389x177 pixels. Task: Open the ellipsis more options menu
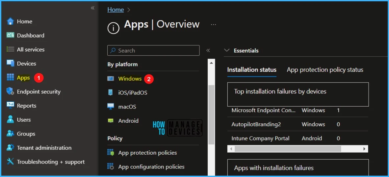[x=213, y=25]
